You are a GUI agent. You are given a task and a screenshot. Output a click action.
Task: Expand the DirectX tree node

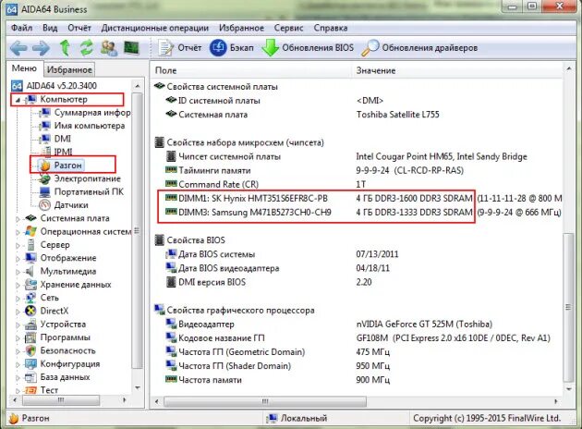click(18, 312)
